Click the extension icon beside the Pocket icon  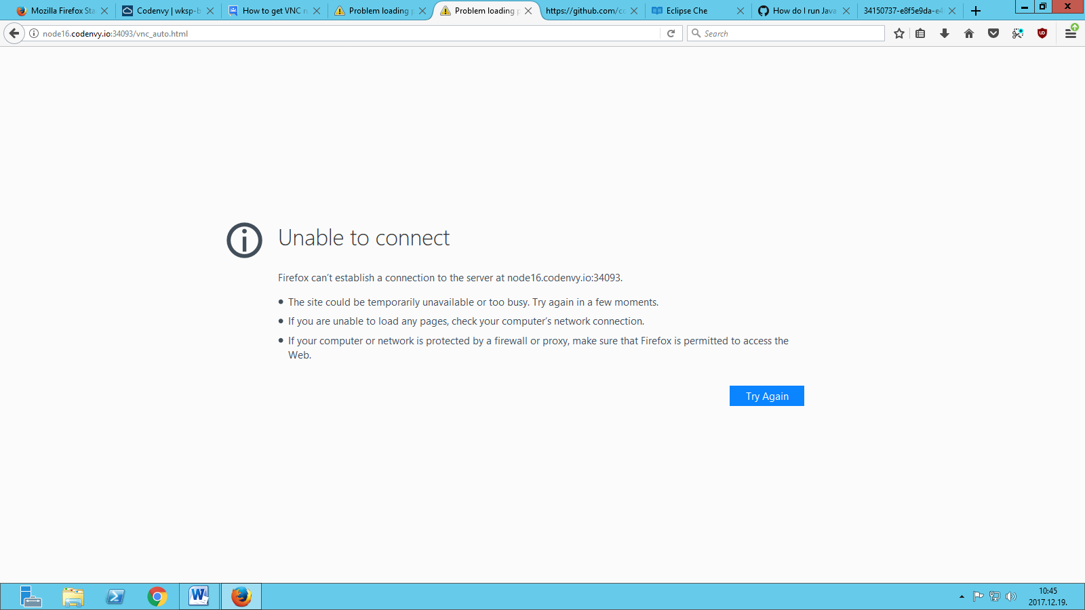tap(1018, 33)
